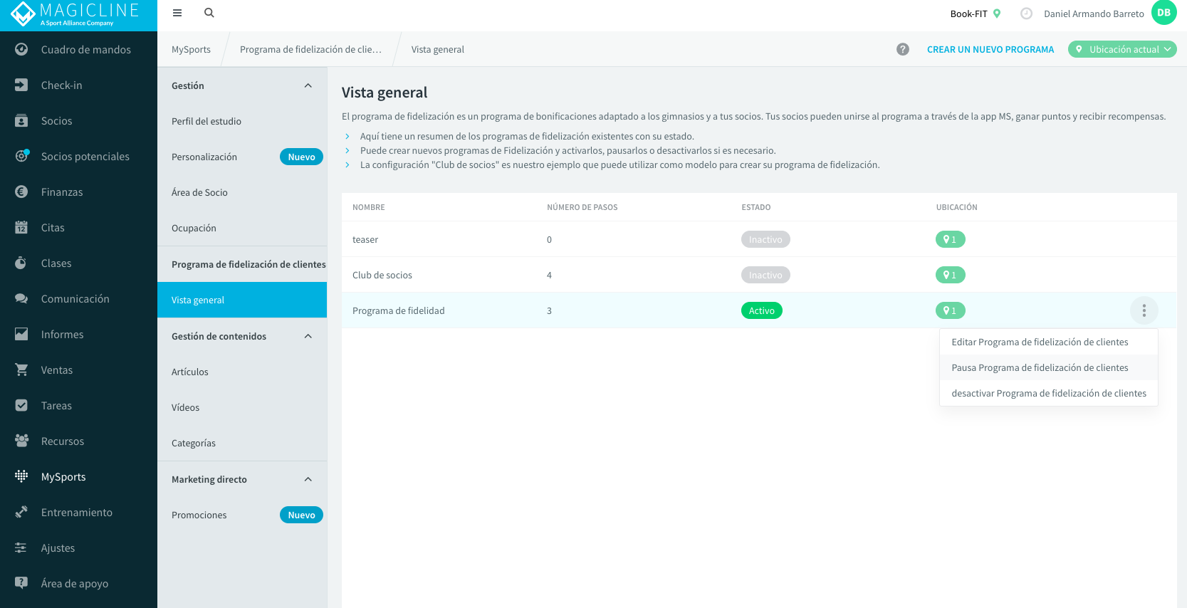Click location badge in Programa de fidelidad row
The height and width of the screenshot is (608, 1187).
950,310
